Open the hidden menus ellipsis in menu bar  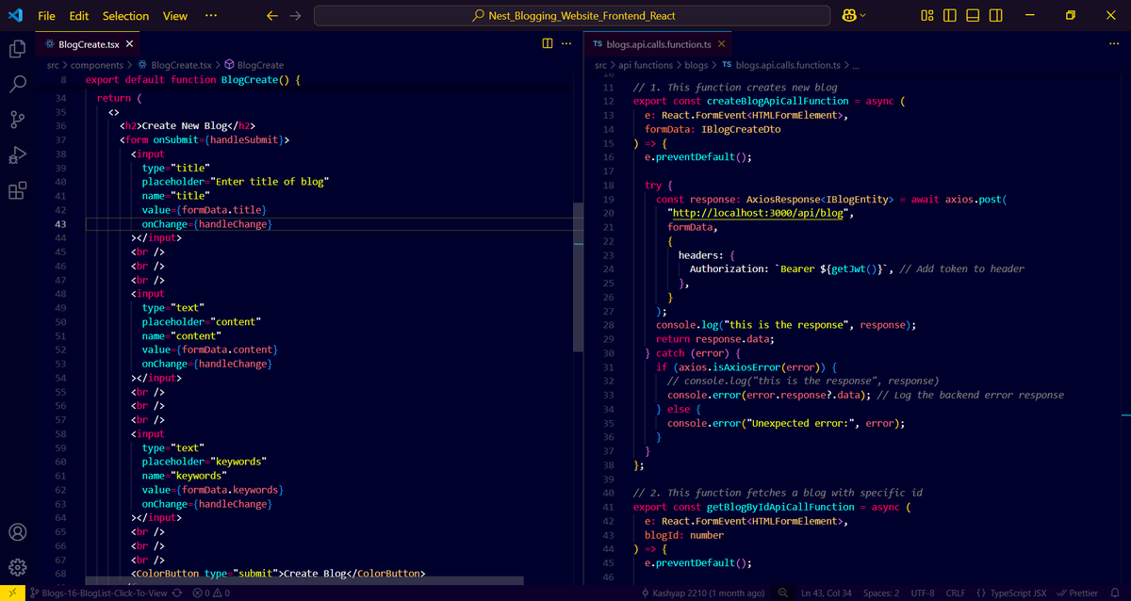(x=210, y=16)
